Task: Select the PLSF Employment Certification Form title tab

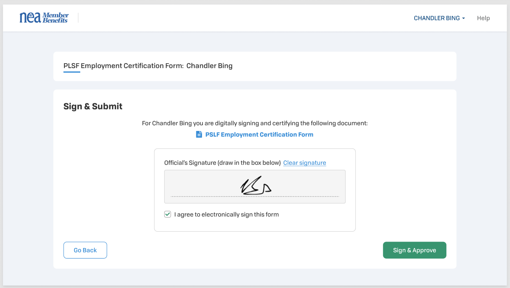Action: [148, 66]
